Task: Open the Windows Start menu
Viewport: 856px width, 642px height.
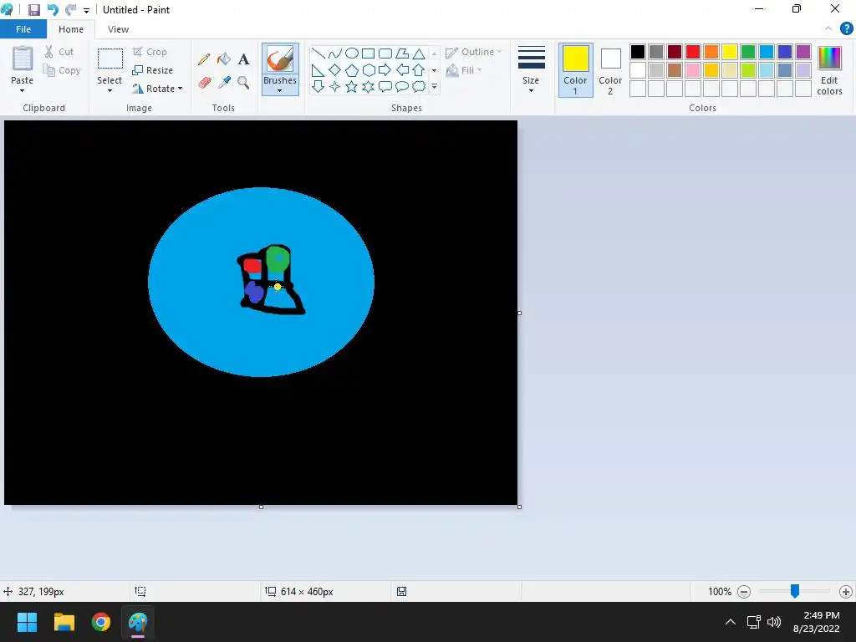Action: (27, 622)
